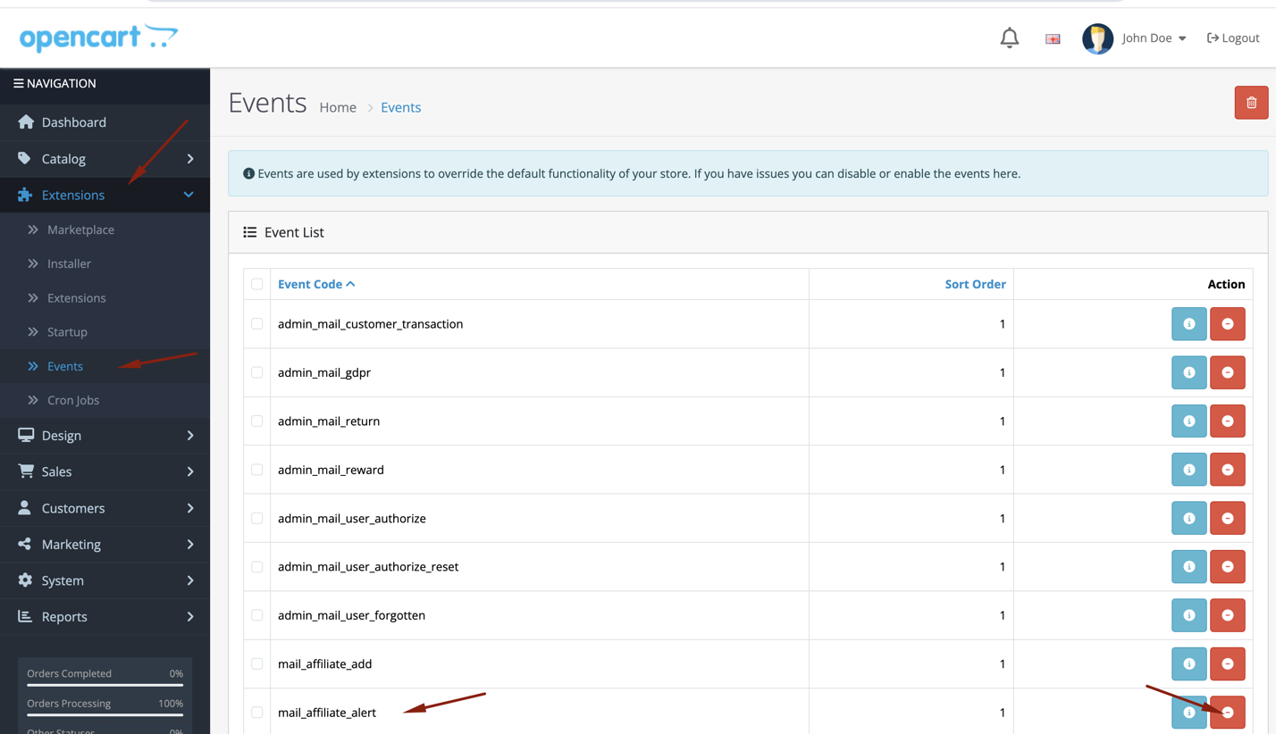Screen dimensions: 1276x734
Task: Click info button for admin_mail_customer_transaction
Action: (1188, 324)
